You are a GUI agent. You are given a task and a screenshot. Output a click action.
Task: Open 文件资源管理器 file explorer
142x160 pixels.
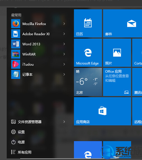tap(38, 122)
